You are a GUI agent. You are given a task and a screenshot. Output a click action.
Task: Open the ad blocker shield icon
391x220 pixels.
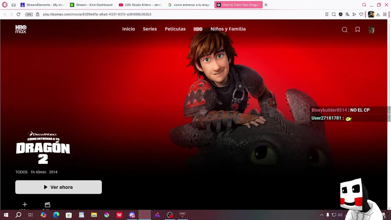341,14
